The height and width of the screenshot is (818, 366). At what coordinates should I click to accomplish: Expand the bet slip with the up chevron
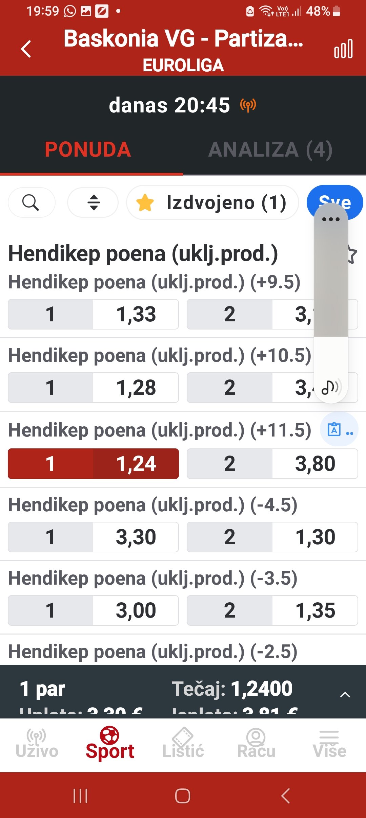[x=345, y=695]
